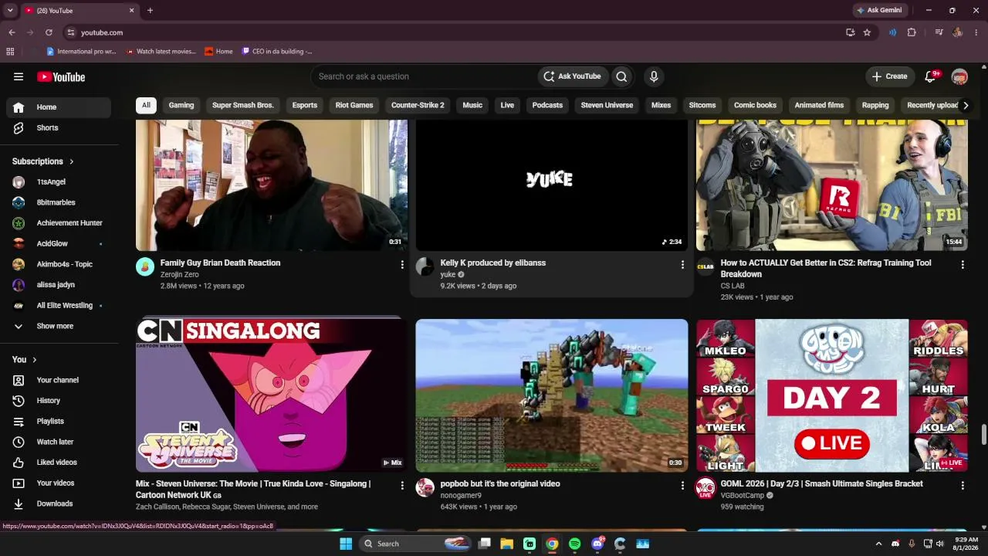Open Downloads in the sidebar
Image resolution: width=988 pixels, height=556 pixels.
pyautogui.click(x=59, y=503)
